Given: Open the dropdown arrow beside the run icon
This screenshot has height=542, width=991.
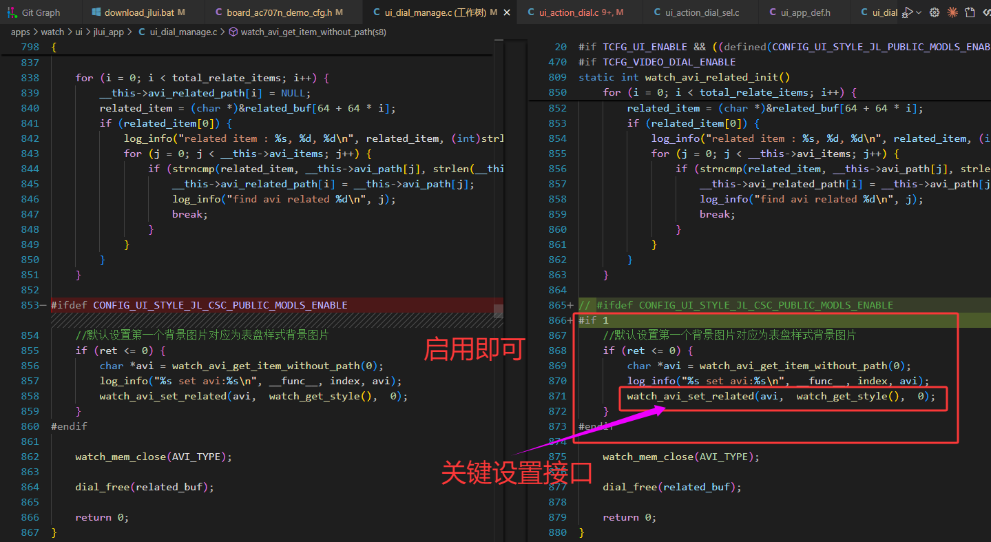Looking at the screenshot, I should coord(919,12).
